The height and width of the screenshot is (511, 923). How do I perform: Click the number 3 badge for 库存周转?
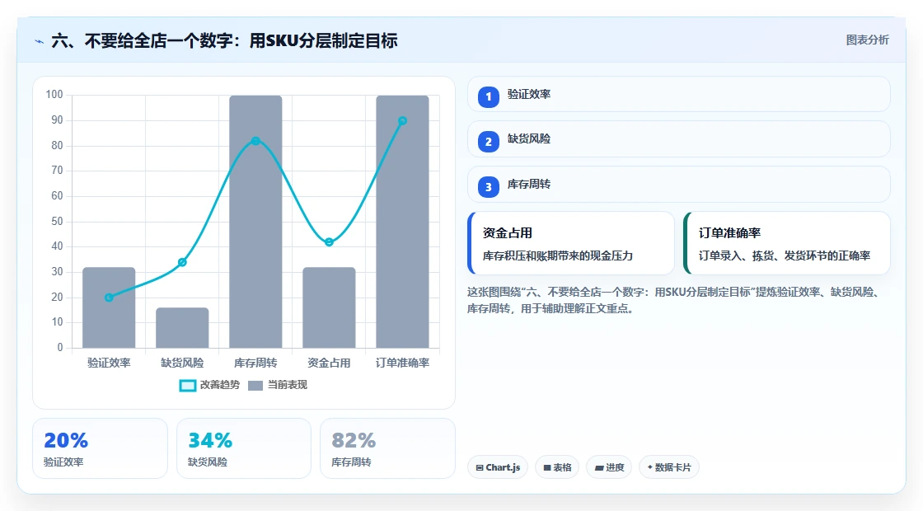point(488,186)
